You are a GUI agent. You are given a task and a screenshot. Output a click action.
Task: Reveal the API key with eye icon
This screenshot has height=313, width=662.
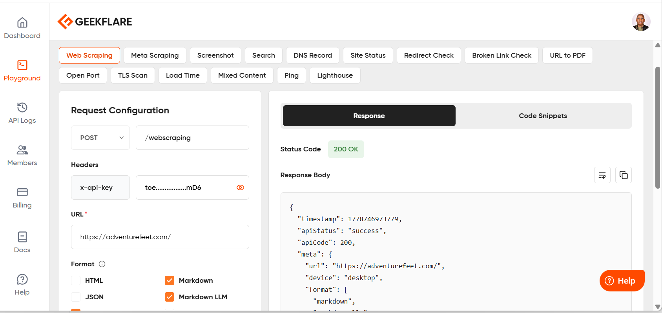point(241,187)
